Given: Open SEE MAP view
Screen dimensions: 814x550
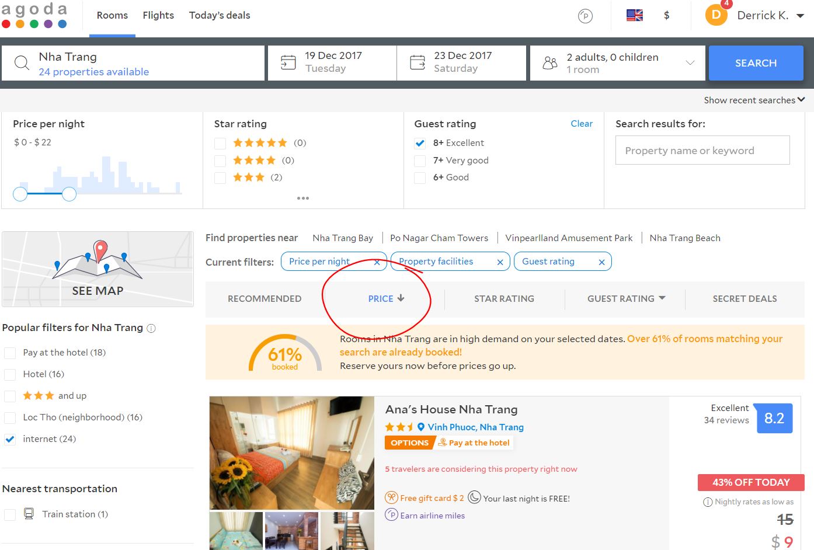Looking at the screenshot, I should (x=98, y=269).
